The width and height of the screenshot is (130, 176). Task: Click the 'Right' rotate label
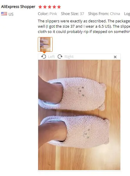coord(69,57)
